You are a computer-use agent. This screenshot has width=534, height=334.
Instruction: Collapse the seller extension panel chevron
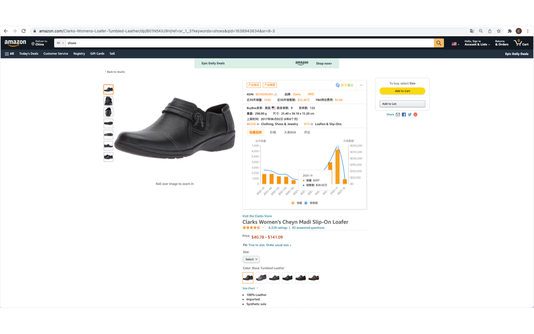point(361,85)
